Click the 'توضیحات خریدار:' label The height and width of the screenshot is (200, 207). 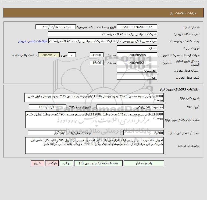[x=189, y=146]
